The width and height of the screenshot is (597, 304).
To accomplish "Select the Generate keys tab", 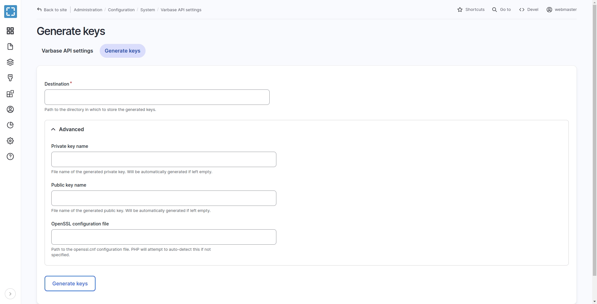I will tap(122, 51).
